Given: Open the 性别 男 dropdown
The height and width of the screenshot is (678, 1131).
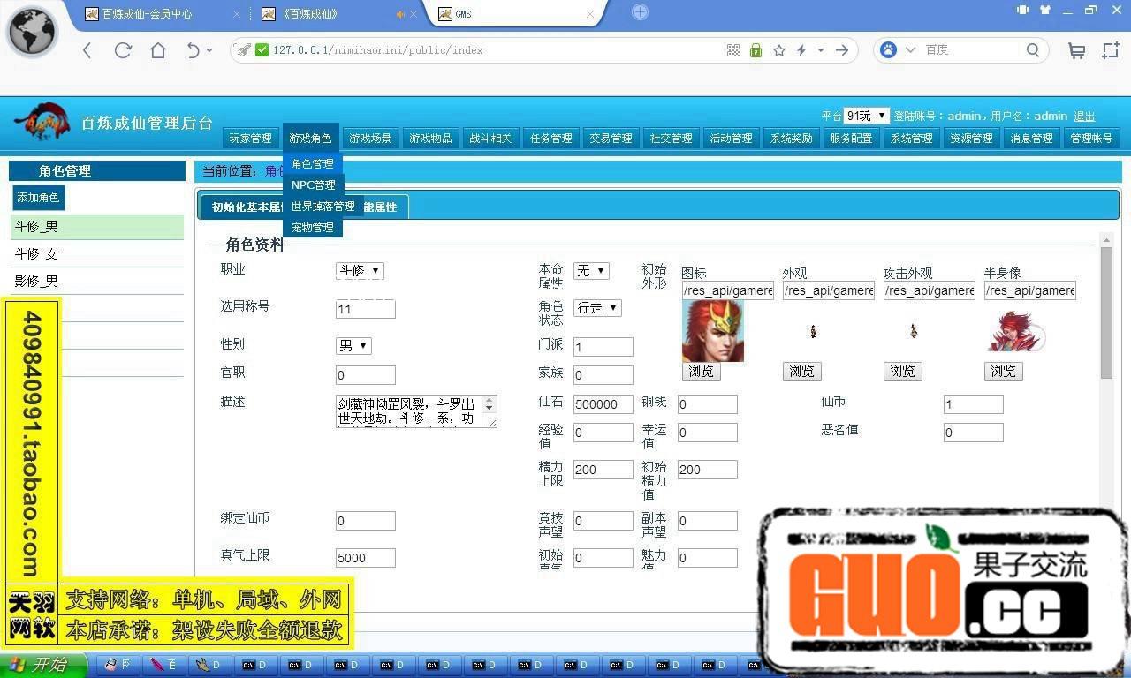Looking at the screenshot, I should [353, 345].
